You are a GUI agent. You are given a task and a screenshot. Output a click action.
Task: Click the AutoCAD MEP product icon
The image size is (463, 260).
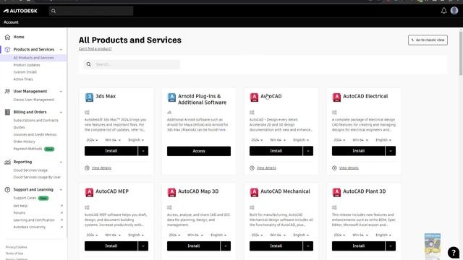(x=89, y=193)
